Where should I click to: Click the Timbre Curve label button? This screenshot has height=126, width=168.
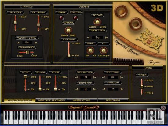[x=97, y=31]
